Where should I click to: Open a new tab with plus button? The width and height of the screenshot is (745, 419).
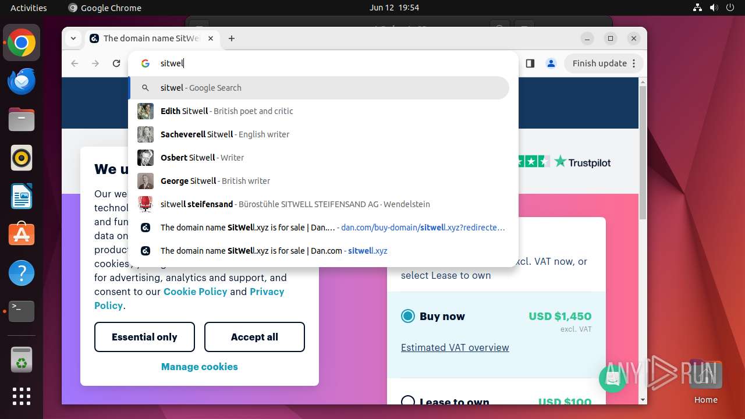pyautogui.click(x=232, y=38)
